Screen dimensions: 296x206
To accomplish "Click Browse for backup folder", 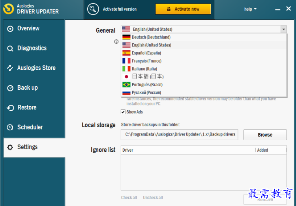I will click(x=265, y=135).
